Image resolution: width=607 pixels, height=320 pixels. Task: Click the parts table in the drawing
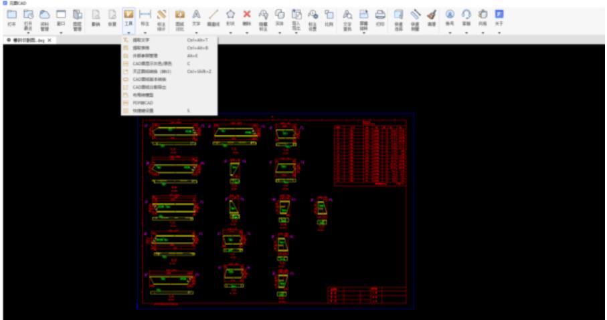coord(369,154)
